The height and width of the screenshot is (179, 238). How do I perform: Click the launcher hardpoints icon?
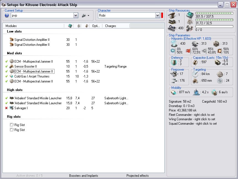pos(172,22)
